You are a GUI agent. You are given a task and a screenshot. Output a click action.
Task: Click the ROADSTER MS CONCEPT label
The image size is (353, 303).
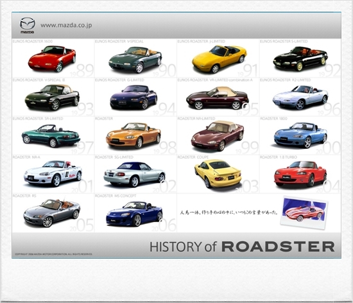[116, 196]
